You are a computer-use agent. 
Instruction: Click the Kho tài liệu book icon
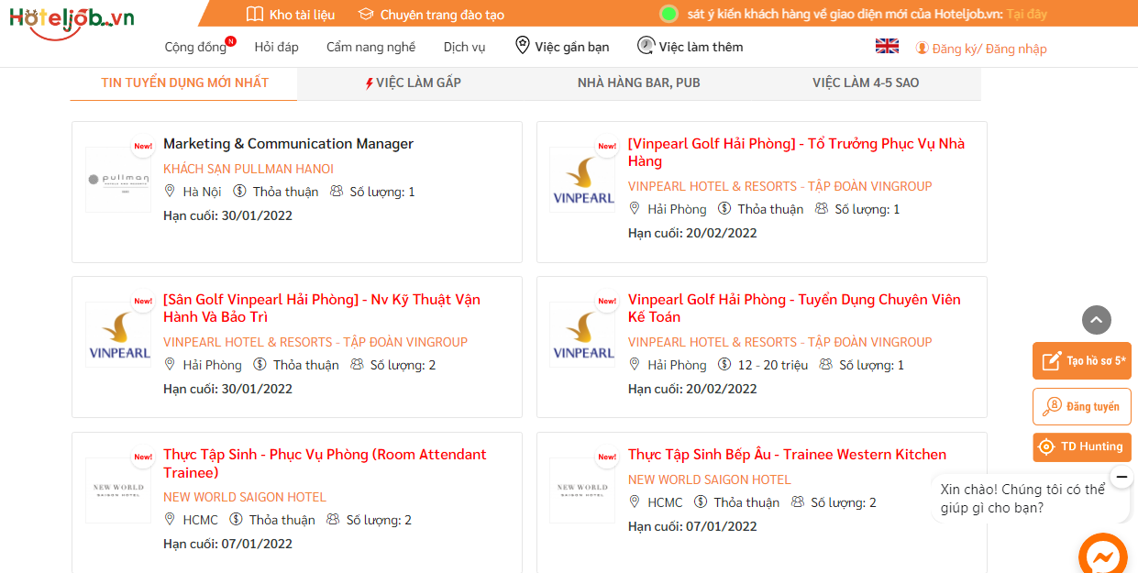coord(255,14)
